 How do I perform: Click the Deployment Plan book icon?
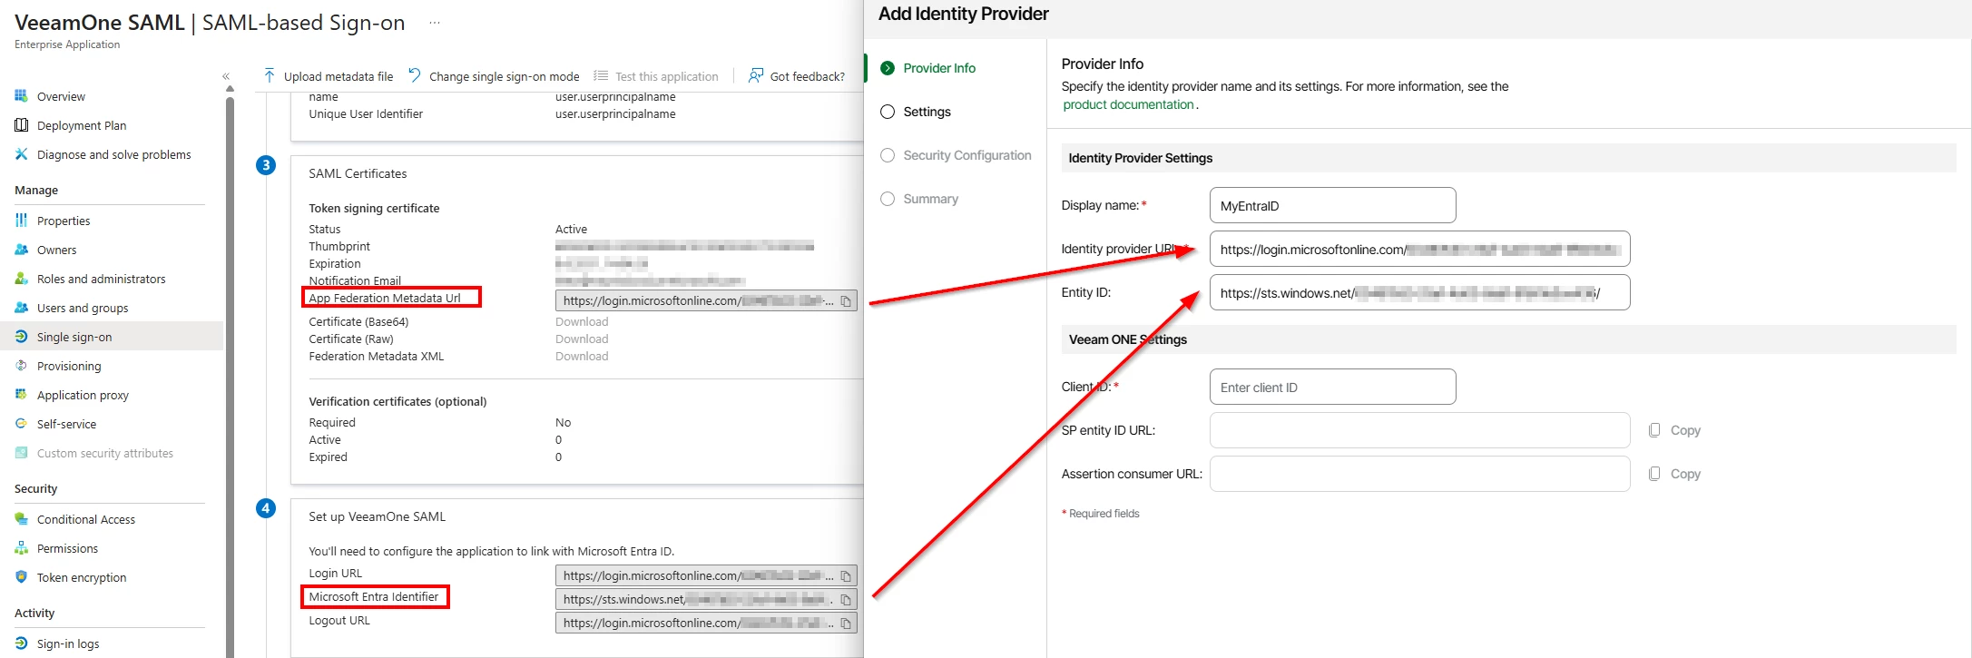click(21, 124)
